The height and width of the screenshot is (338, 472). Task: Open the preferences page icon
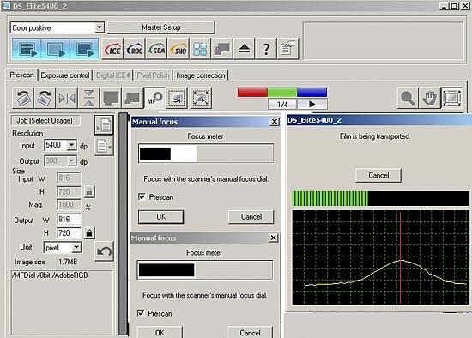(288, 49)
